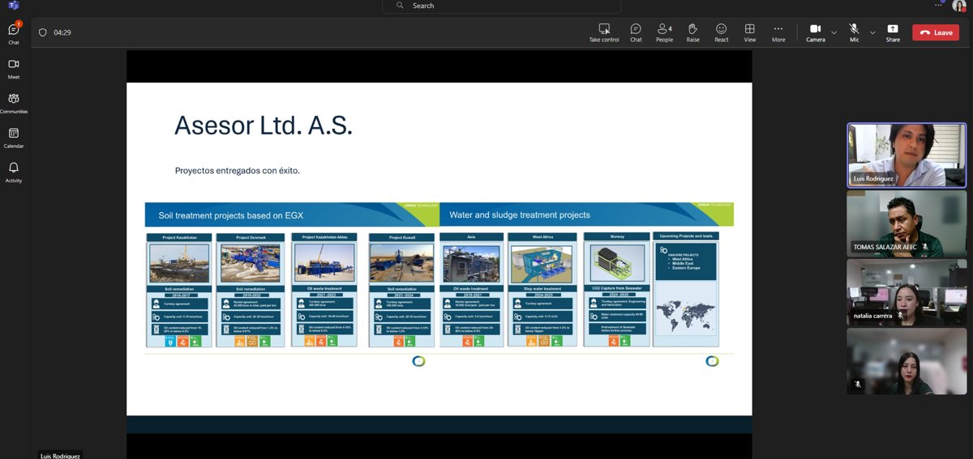The height and width of the screenshot is (459, 973).
Task: Select the bottom unnamed participant video tile
Action: pos(907,361)
